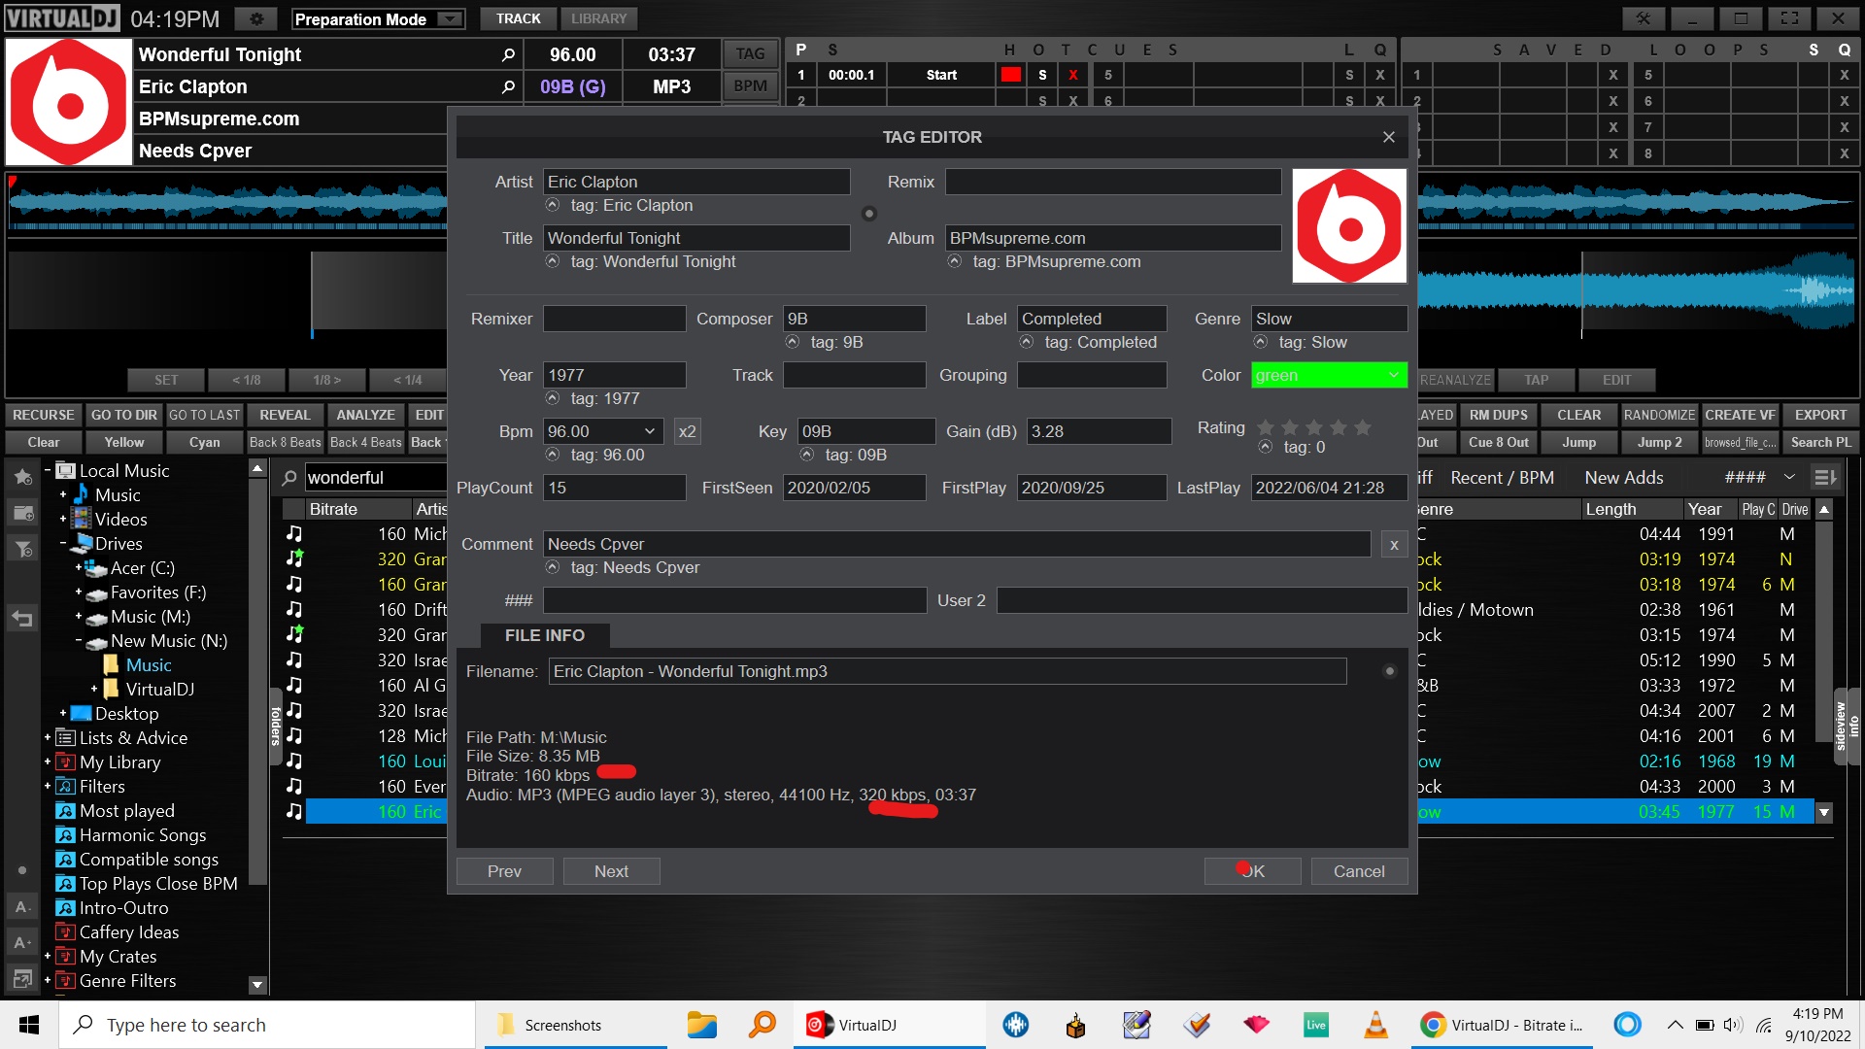Toggle the TAG button beside track info
The height and width of the screenshot is (1049, 1865).
[750, 54]
